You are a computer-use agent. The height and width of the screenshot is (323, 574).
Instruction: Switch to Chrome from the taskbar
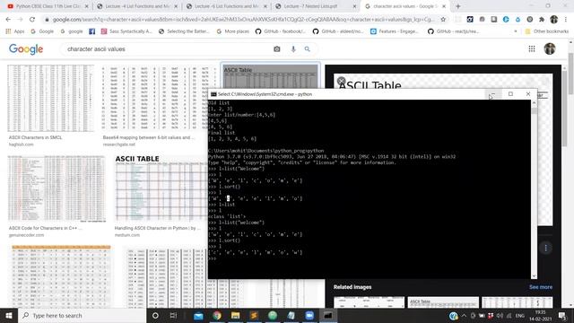[217, 315]
